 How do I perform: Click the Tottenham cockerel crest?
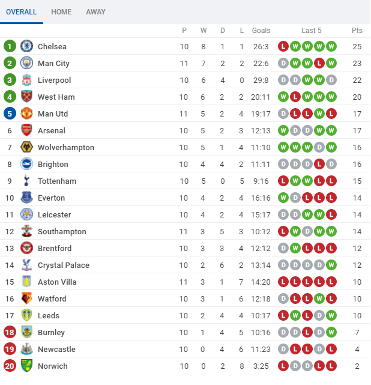26,181
